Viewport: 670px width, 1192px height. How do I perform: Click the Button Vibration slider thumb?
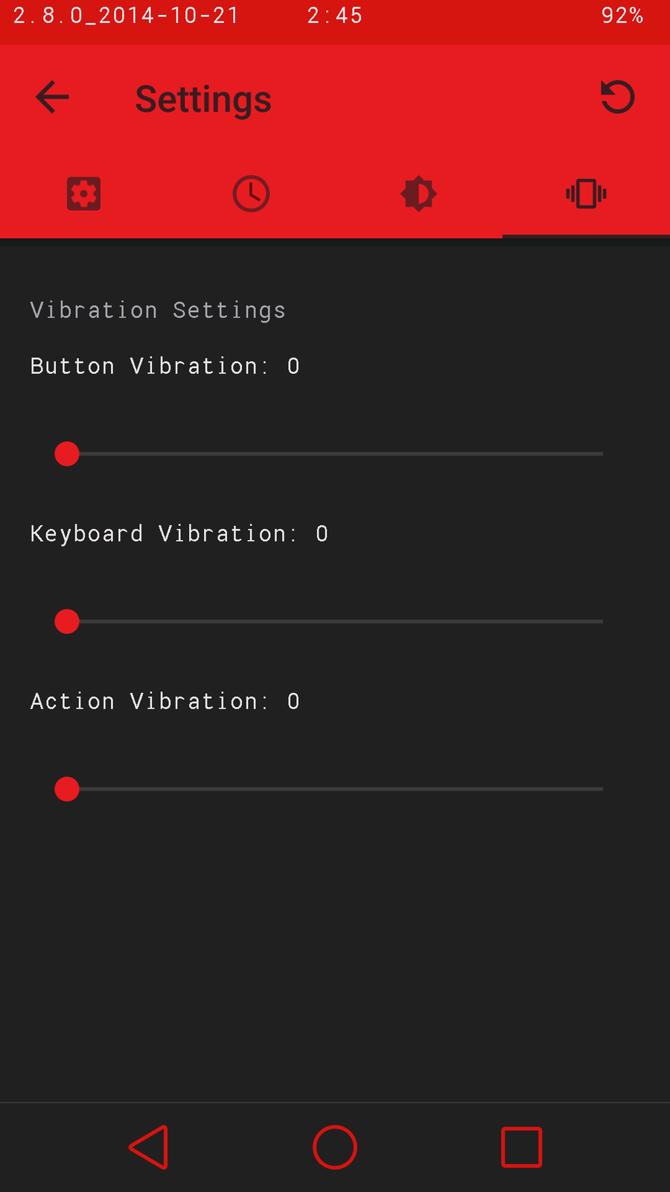[x=67, y=454]
